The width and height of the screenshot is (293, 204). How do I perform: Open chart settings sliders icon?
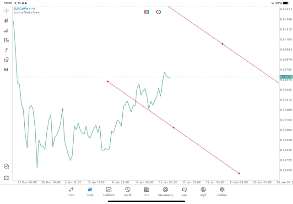click(x=6, y=40)
